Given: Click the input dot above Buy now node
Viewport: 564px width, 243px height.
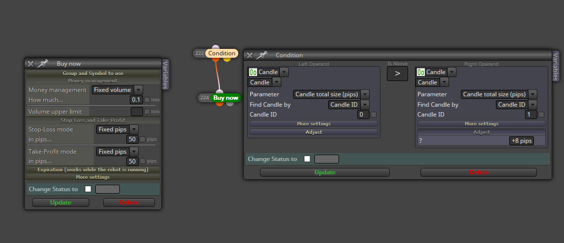Looking at the screenshot, I should (x=220, y=92).
